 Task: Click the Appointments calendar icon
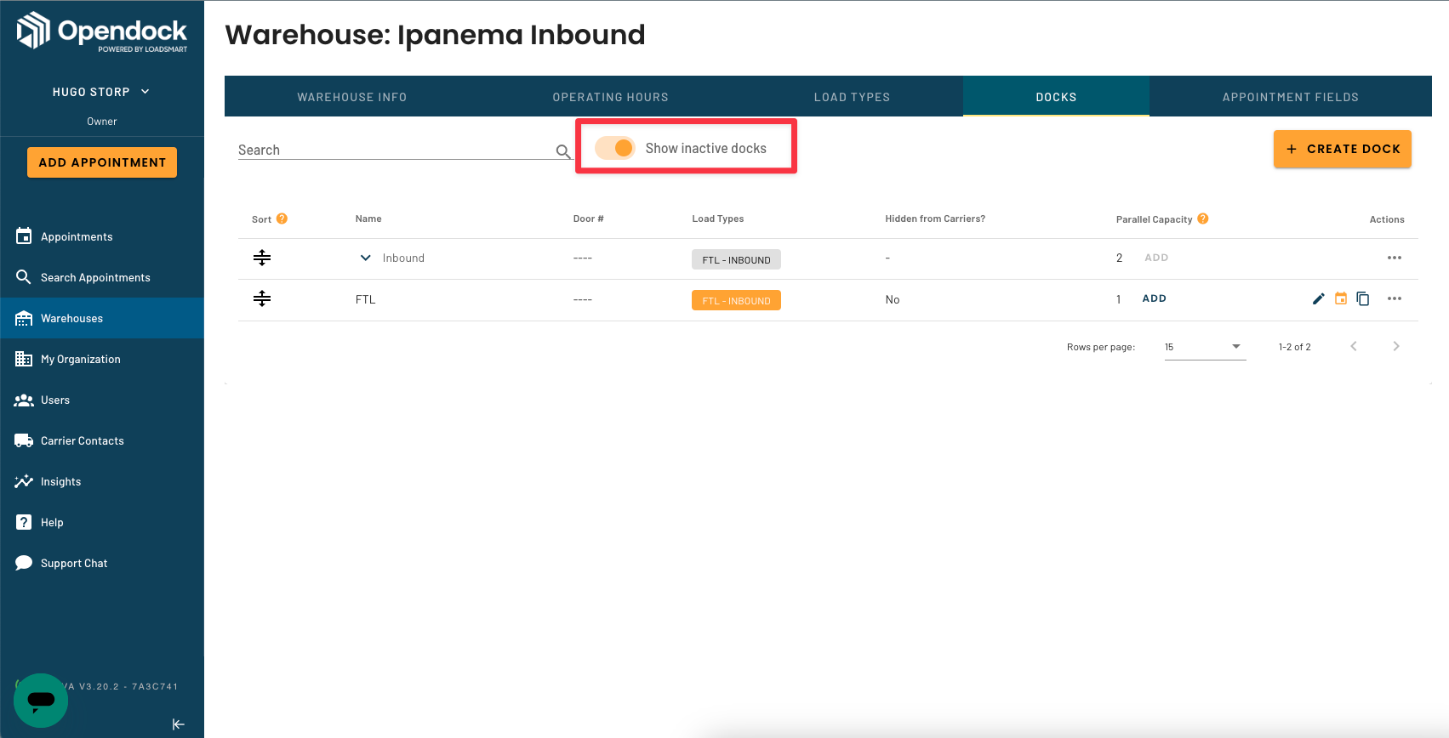24,236
